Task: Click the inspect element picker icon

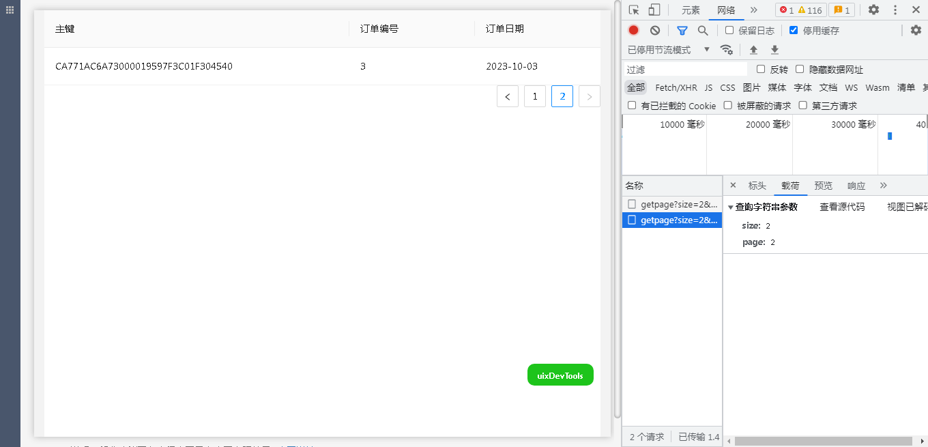Action: pyautogui.click(x=634, y=10)
